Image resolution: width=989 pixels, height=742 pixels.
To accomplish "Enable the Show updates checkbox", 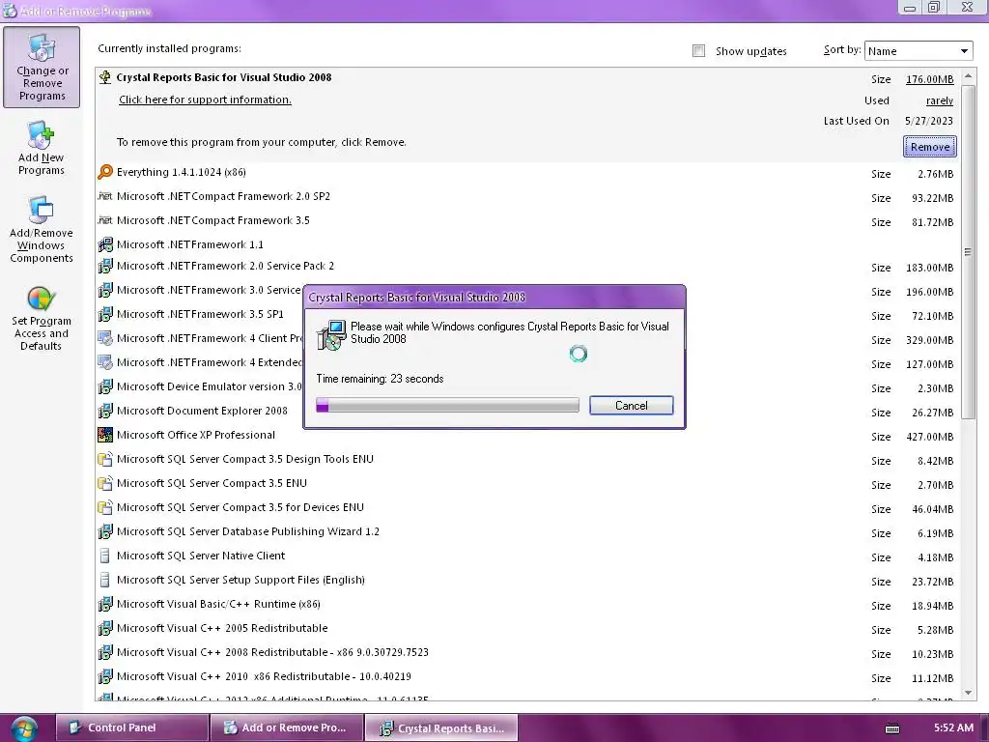I will pyautogui.click(x=698, y=51).
